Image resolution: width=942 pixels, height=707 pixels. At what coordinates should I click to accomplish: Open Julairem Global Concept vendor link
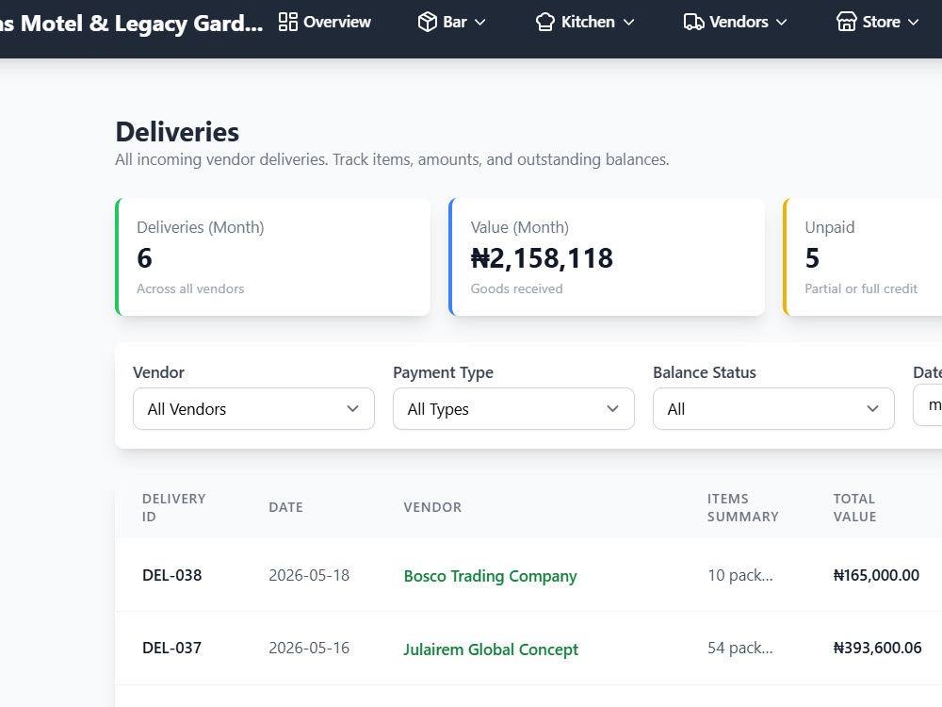pos(491,649)
